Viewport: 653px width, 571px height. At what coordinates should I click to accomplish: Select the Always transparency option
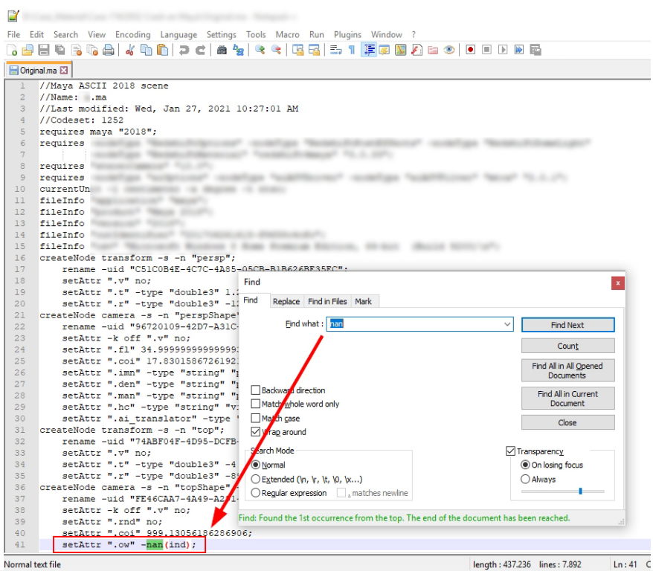(526, 479)
